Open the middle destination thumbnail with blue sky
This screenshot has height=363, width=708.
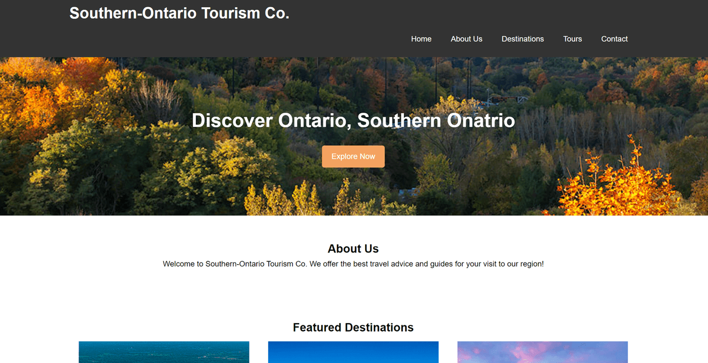(x=353, y=352)
